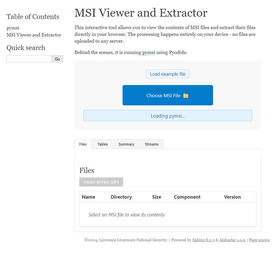Click the Go search button

(x=57, y=59)
